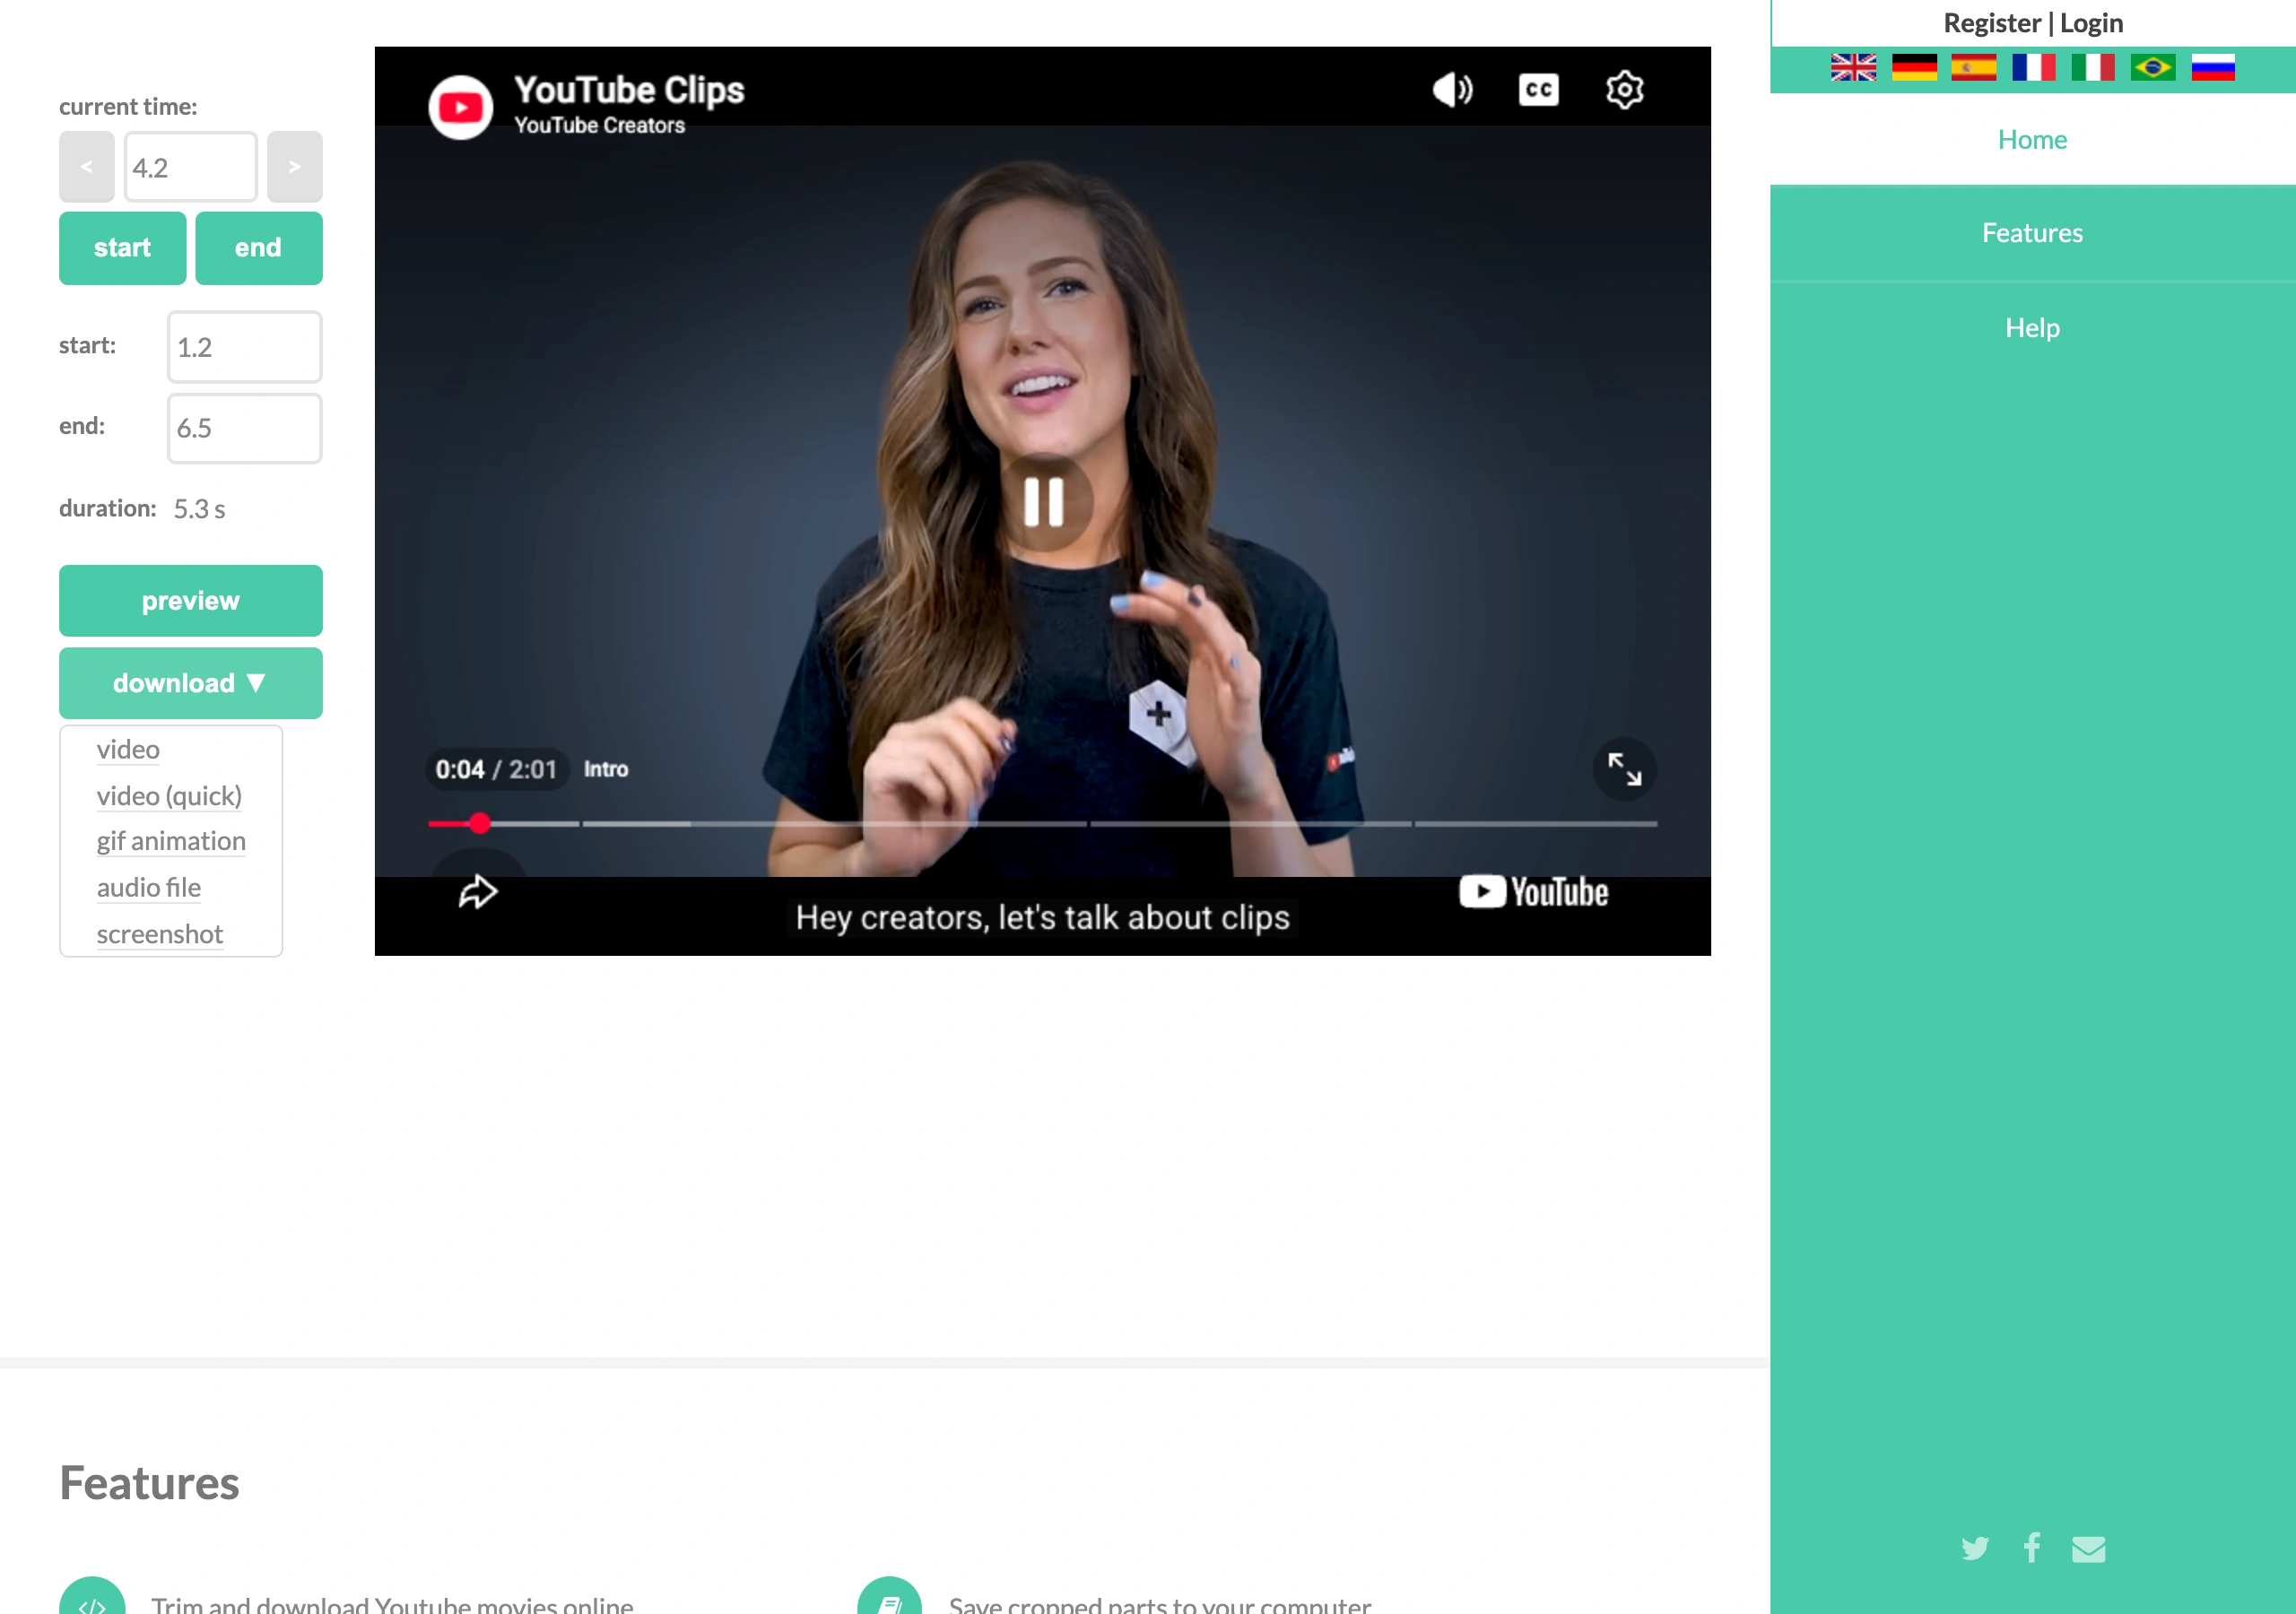The image size is (2296, 1614).
Task: Toggle closed captions with the CC icon
Action: tap(1538, 90)
